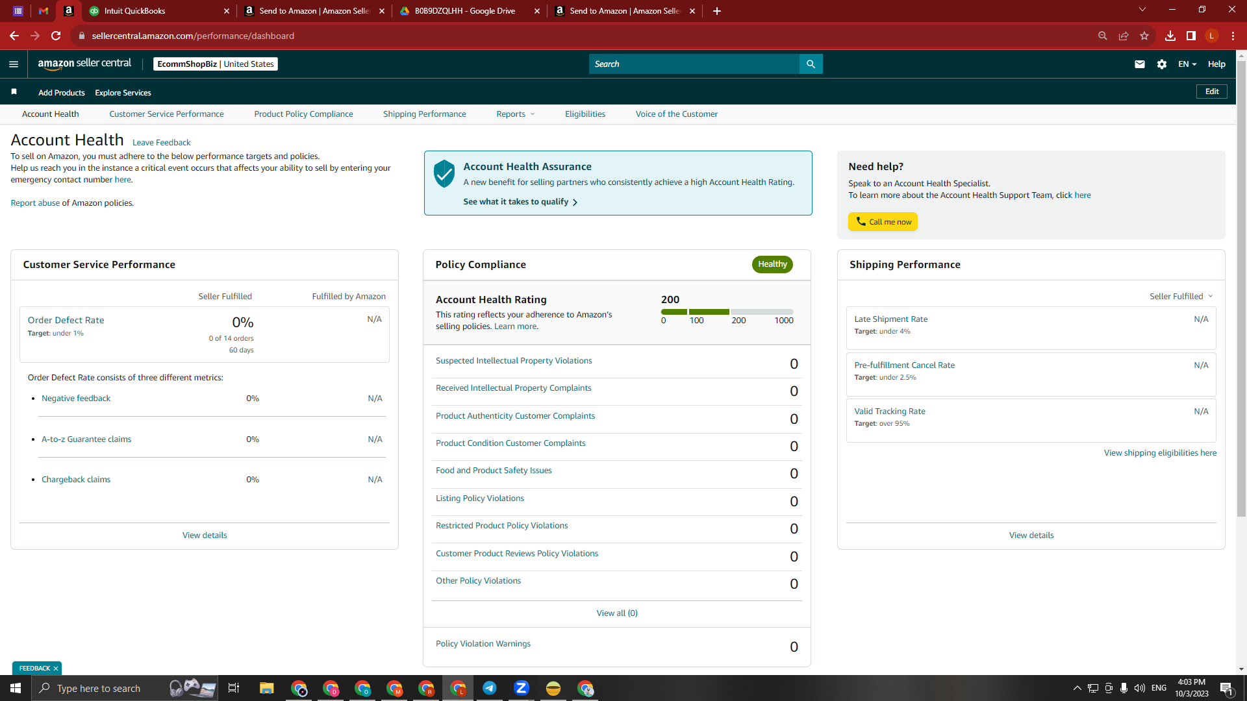1247x701 pixels.
Task: Click View shipping eligibilities here
Action: pos(1160,452)
